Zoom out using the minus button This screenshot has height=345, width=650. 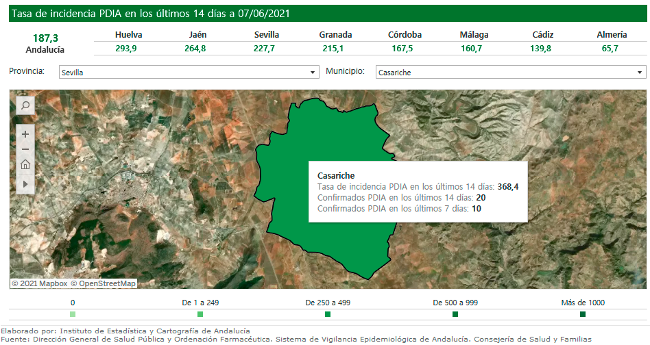[x=25, y=149]
